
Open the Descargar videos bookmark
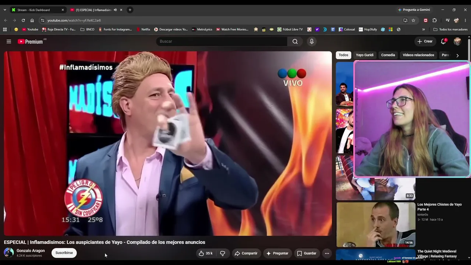tap(171, 29)
